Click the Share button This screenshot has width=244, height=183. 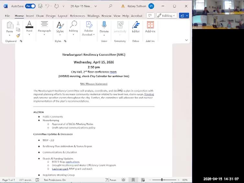point(184,16)
